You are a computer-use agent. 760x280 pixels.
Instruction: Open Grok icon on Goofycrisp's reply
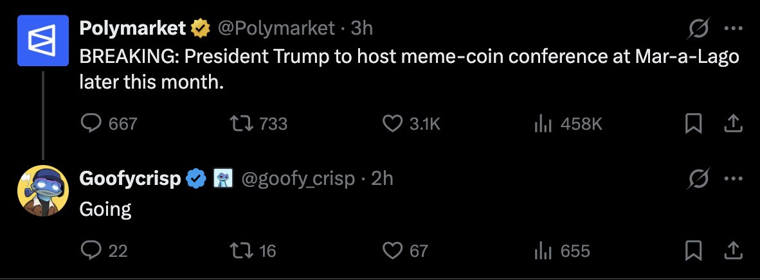(x=697, y=179)
